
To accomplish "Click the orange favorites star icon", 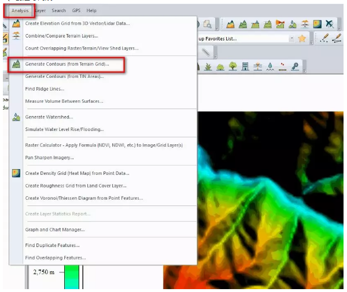I will point(302,39).
